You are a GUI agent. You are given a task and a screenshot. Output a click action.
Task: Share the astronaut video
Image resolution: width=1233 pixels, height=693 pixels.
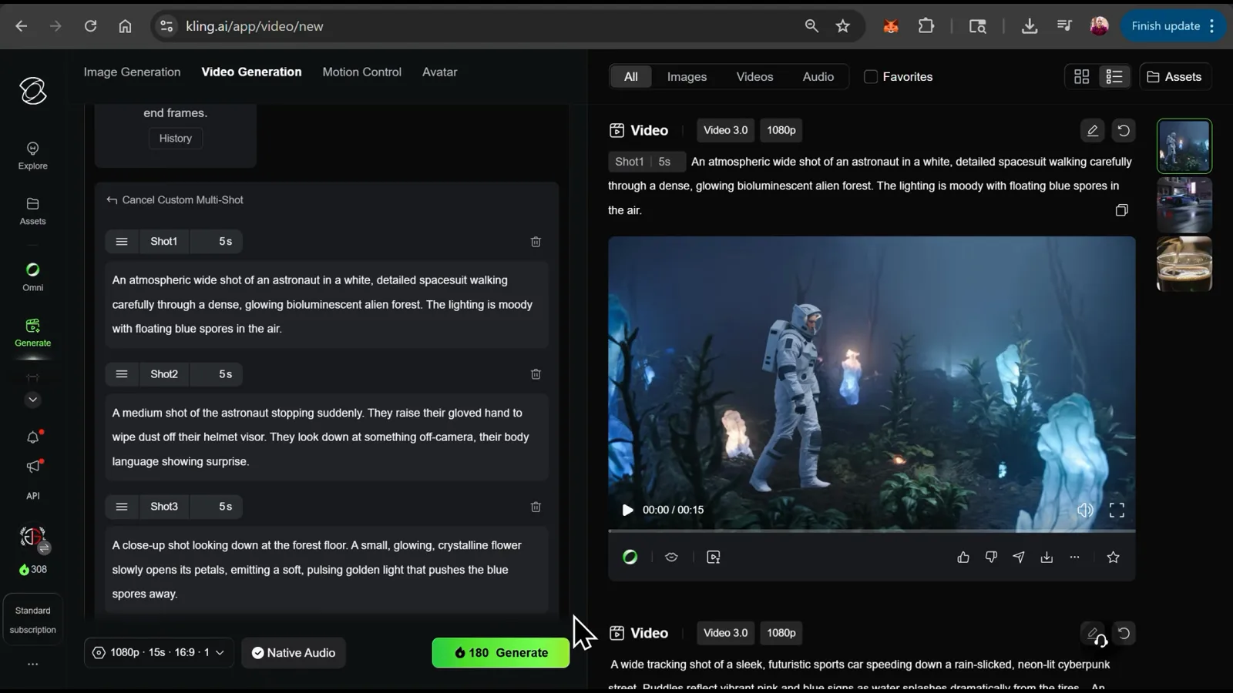click(1019, 557)
